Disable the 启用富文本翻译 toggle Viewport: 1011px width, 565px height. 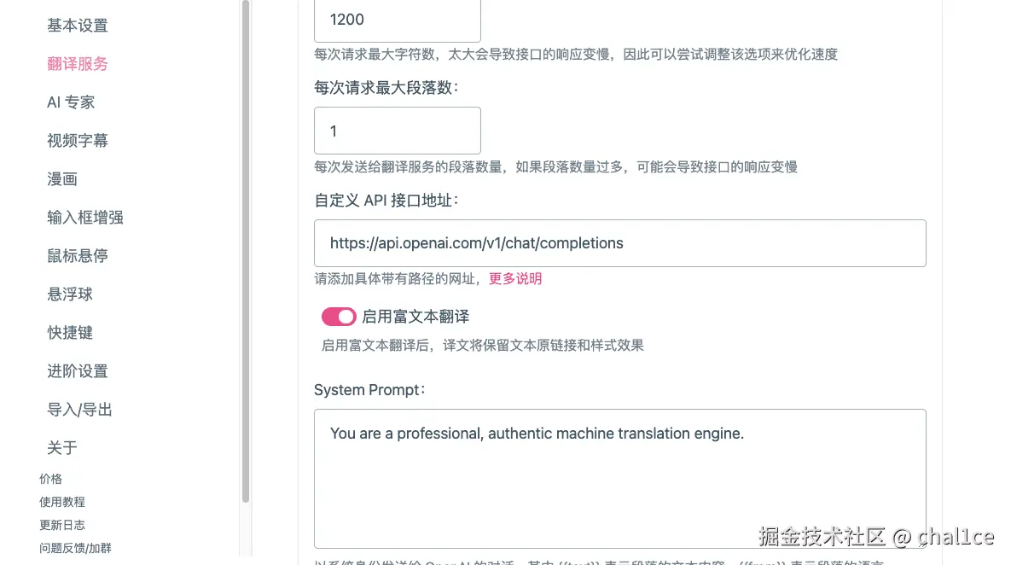(x=339, y=316)
